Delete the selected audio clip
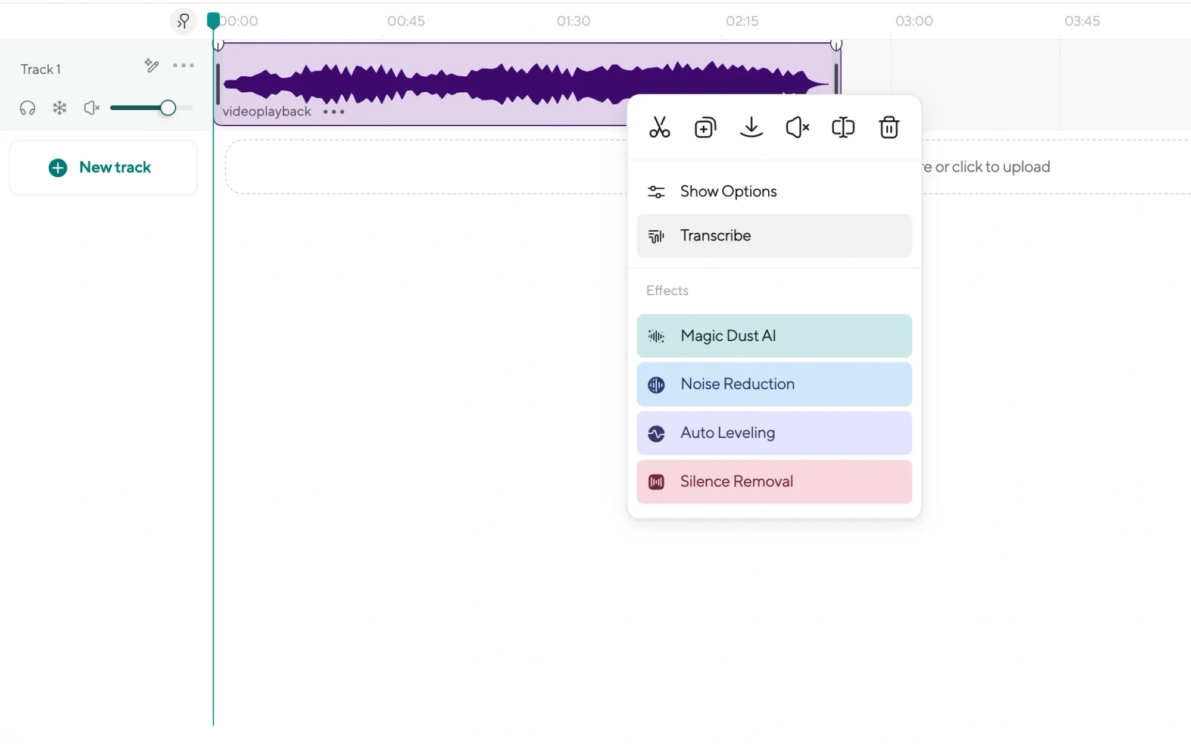1191x744 pixels. tap(889, 127)
